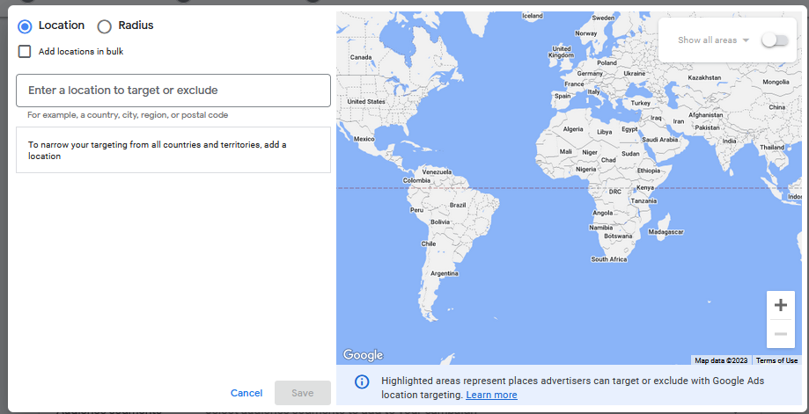The image size is (809, 414).
Task: Click the Peru label on the map
Action: 416,210
